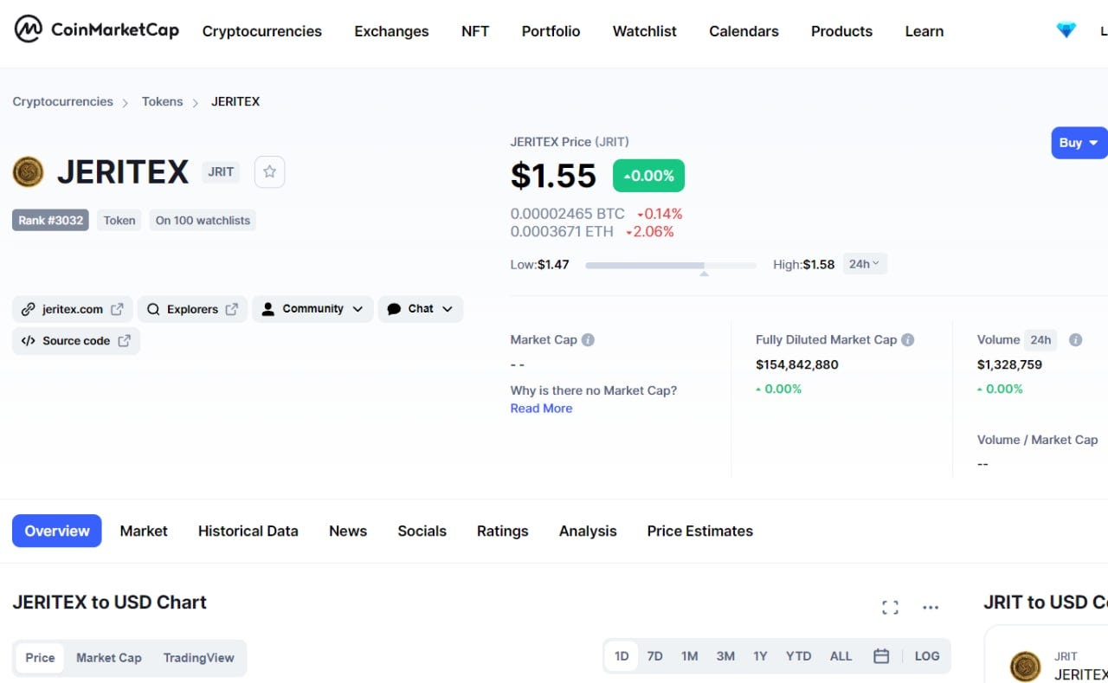
Task: Select the Price chart view
Action: 40,658
